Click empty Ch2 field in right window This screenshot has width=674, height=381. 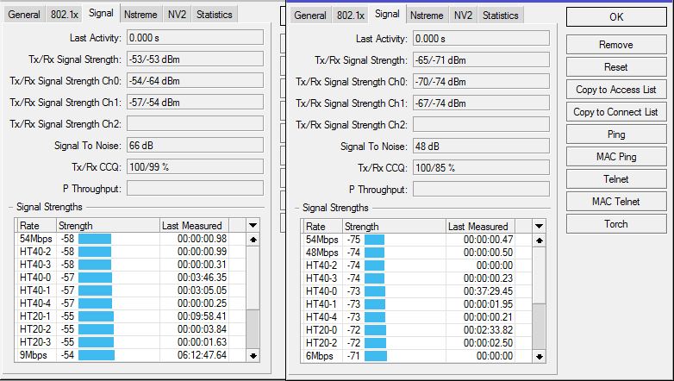[x=482, y=124]
